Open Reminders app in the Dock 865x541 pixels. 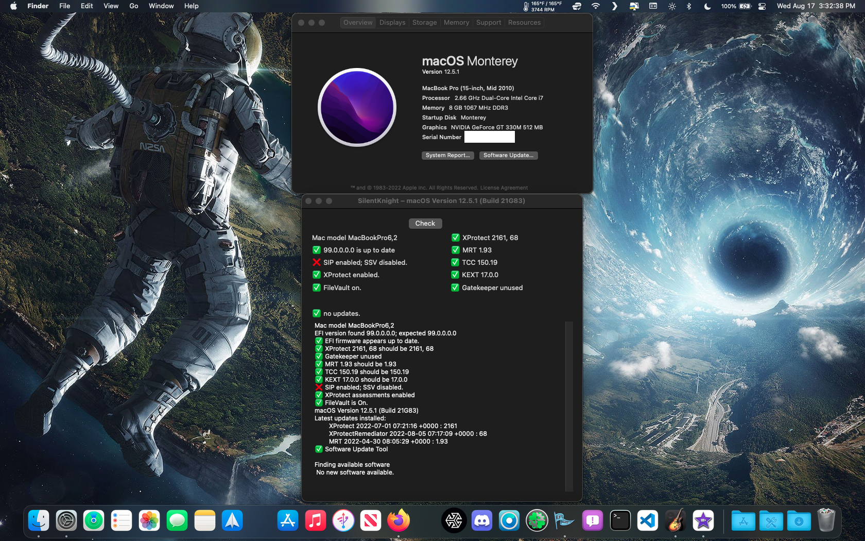click(122, 521)
